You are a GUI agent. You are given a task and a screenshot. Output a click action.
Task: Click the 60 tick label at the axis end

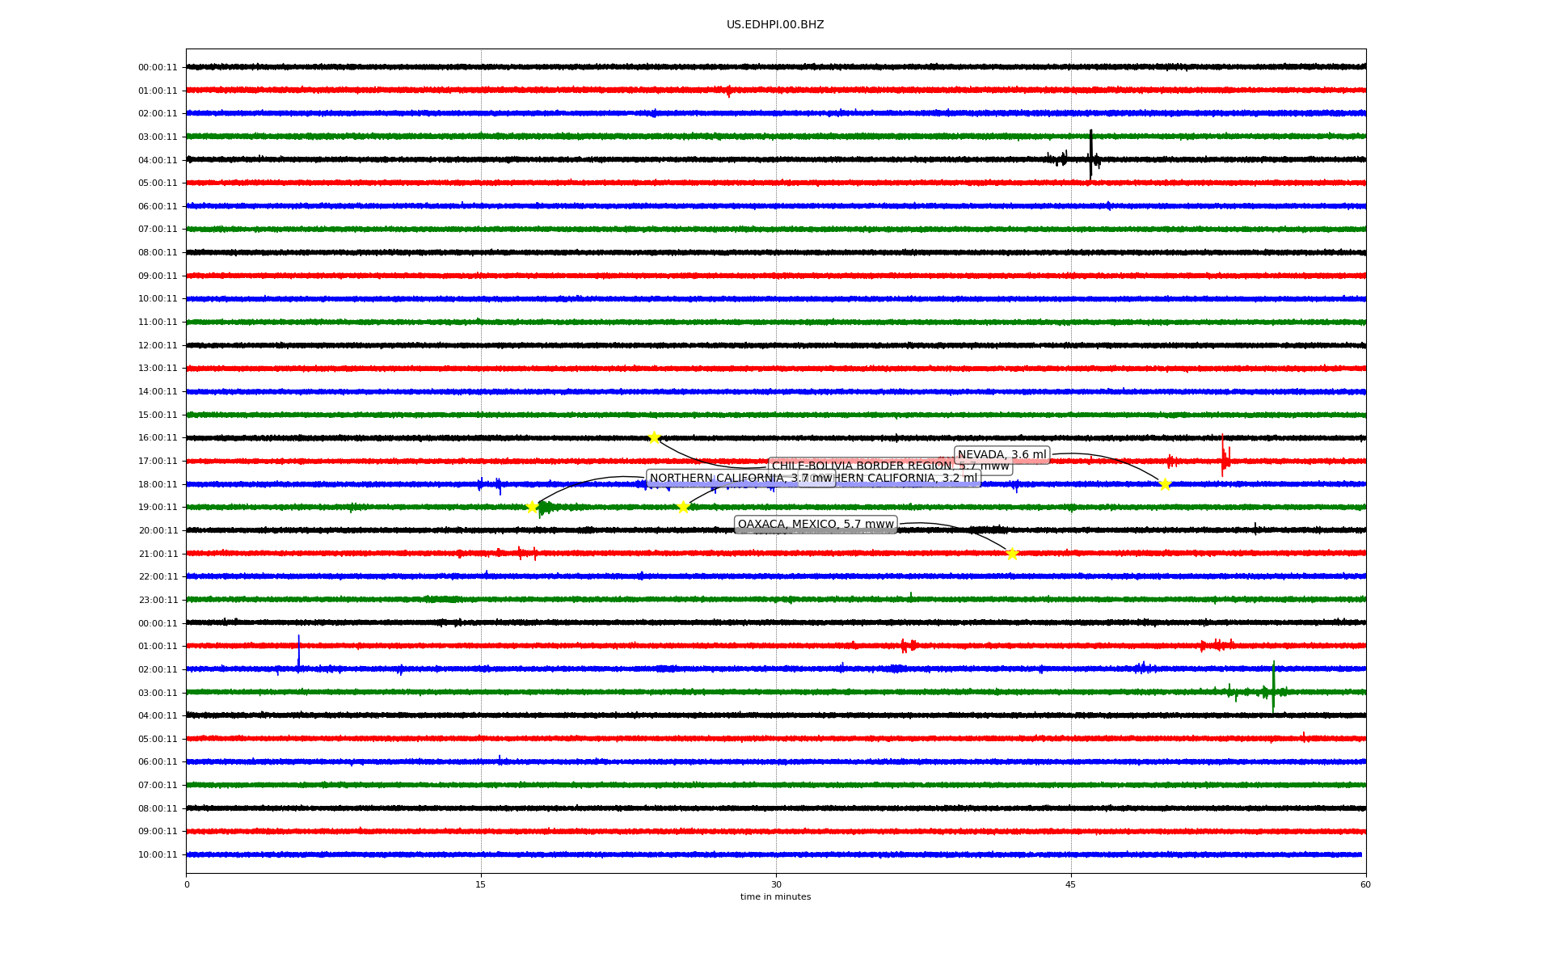tap(1365, 884)
